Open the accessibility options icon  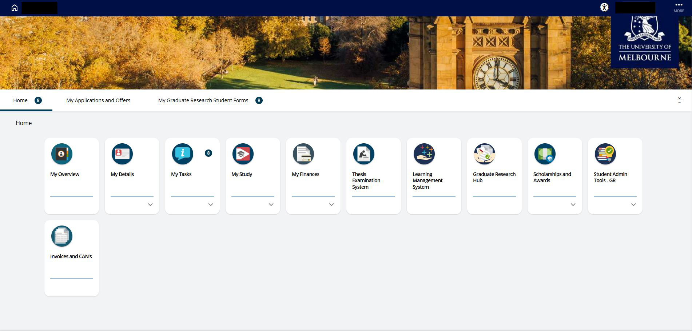(604, 7)
